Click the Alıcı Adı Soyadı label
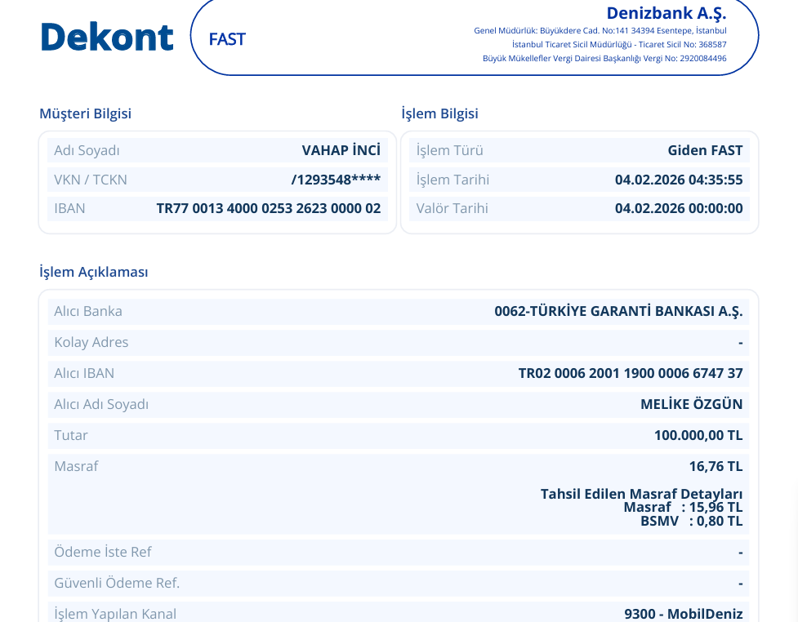The image size is (798, 622). 101,404
